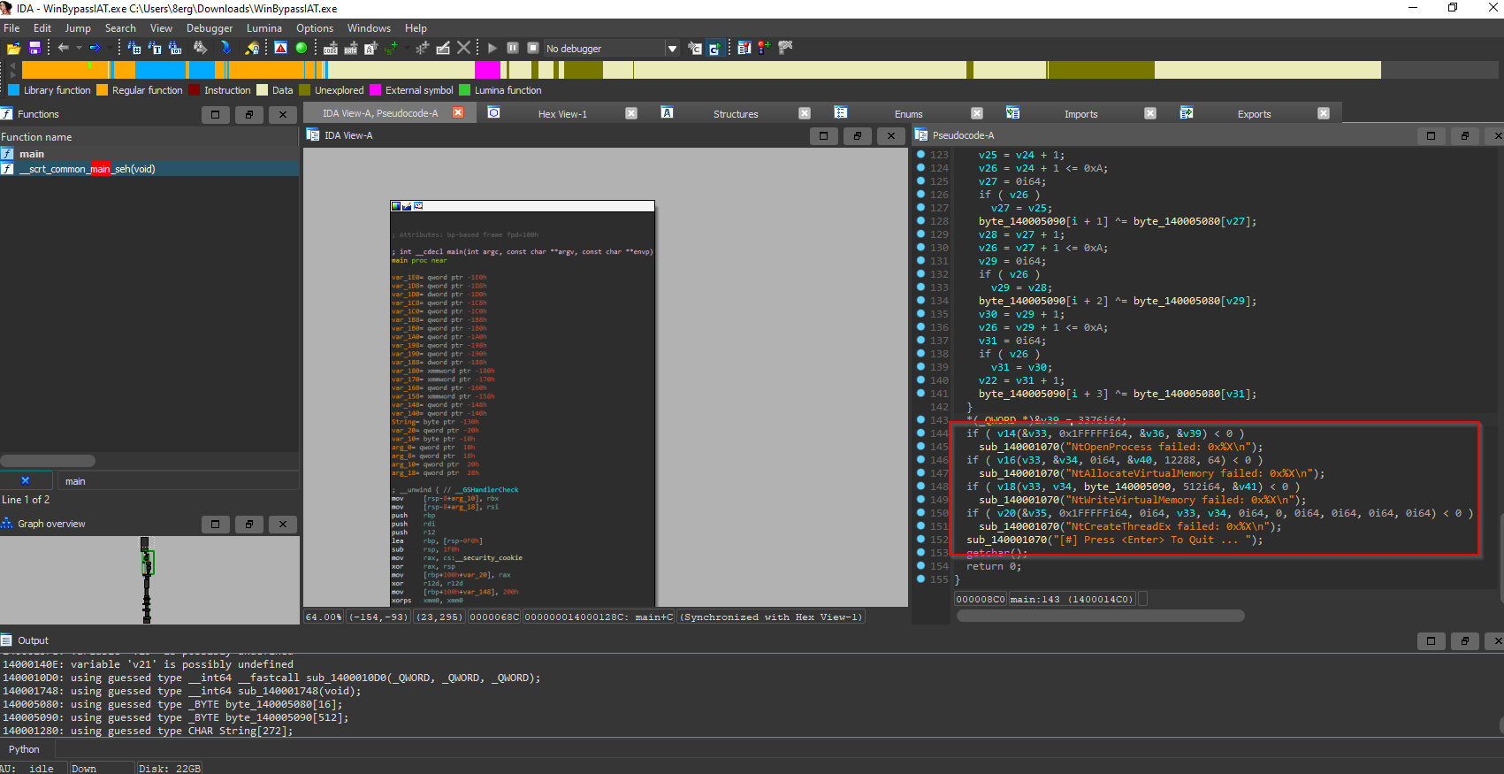
Task: Pause the process with the pause icon
Action: pos(513,48)
